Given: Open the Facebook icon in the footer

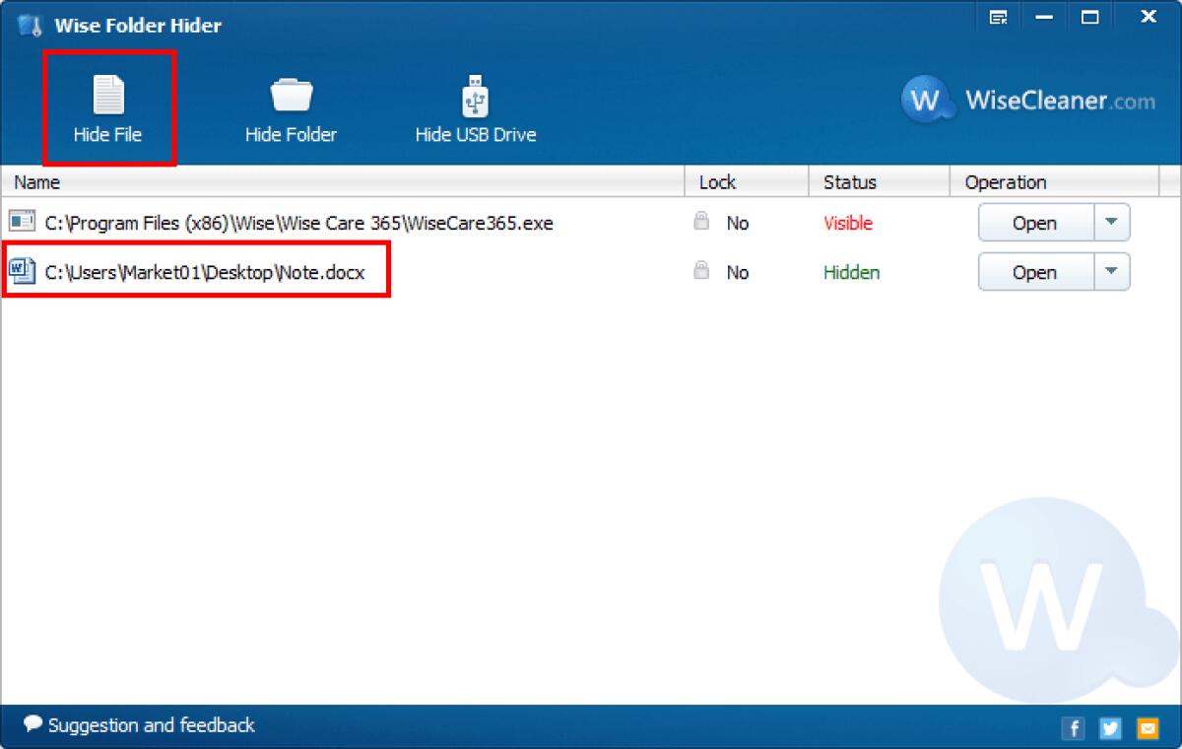Looking at the screenshot, I should tap(1074, 728).
